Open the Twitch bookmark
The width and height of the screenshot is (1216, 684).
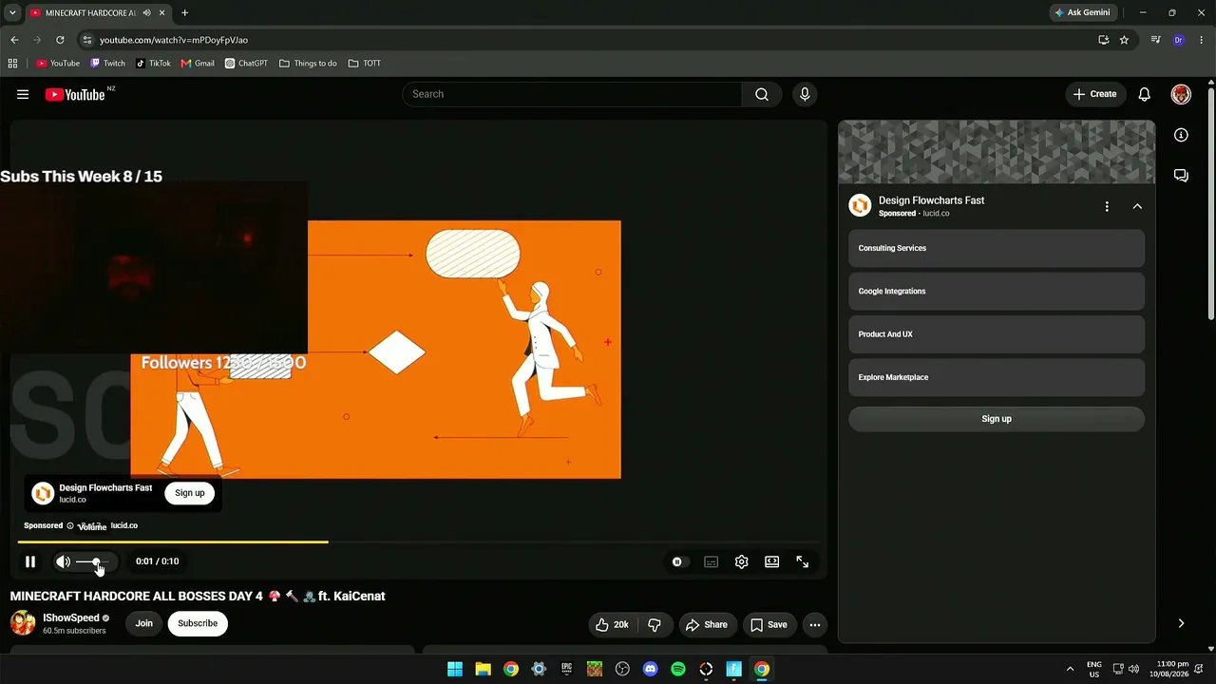[x=107, y=64]
